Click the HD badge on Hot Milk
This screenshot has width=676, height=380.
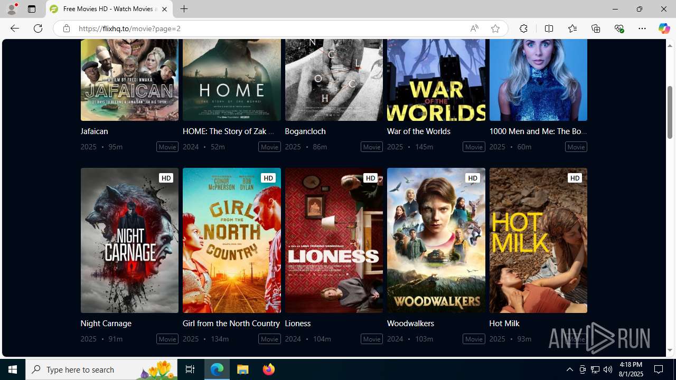[575, 178]
